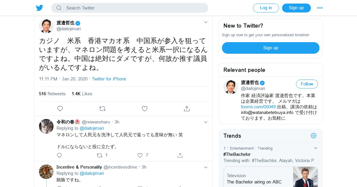357x187 pixels.
Task: Open Trends settings gear
Action: (x=314, y=136)
